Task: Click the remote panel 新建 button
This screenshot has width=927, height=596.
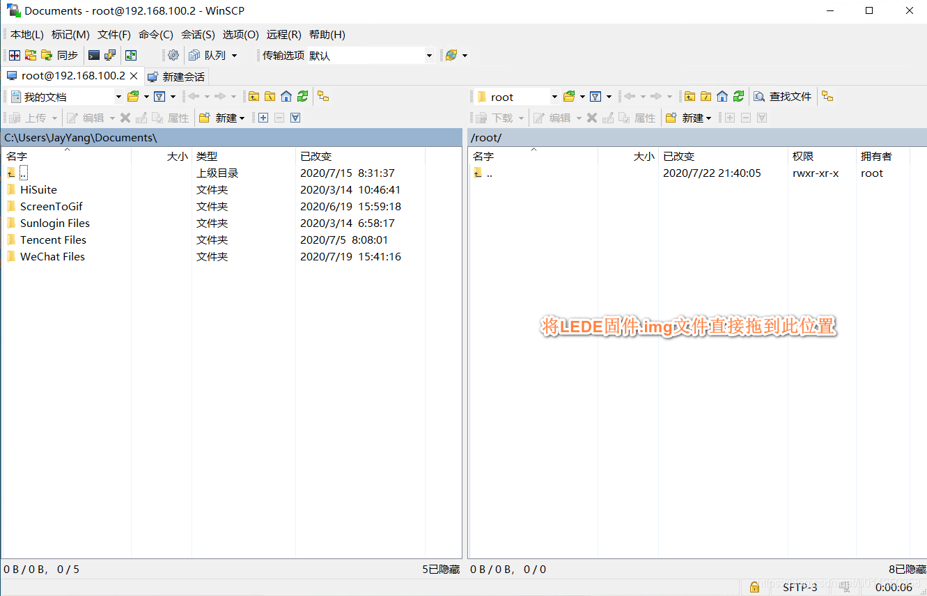Action: pos(688,118)
